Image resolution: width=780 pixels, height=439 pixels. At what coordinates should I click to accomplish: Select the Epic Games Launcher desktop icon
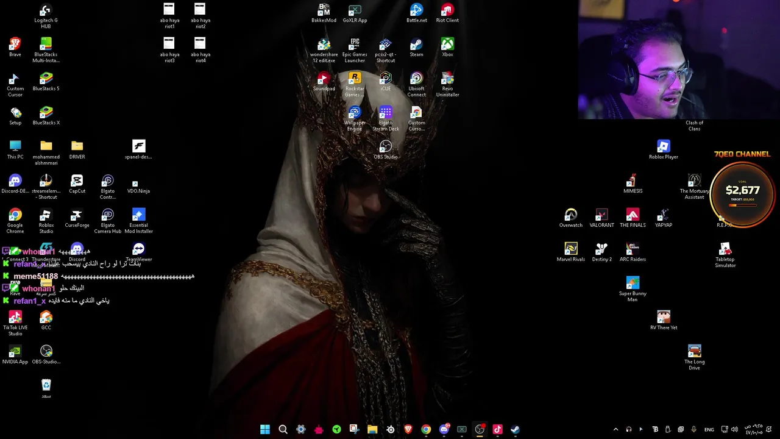pyautogui.click(x=355, y=50)
